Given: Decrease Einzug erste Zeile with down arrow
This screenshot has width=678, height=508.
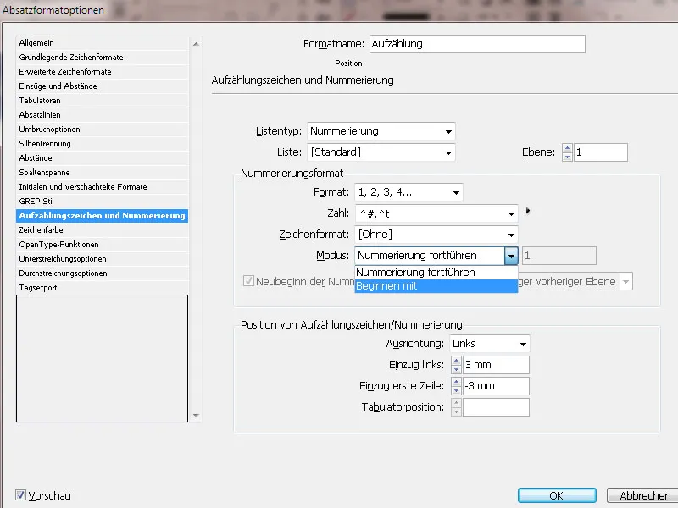Looking at the screenshot, I should 456,390.
